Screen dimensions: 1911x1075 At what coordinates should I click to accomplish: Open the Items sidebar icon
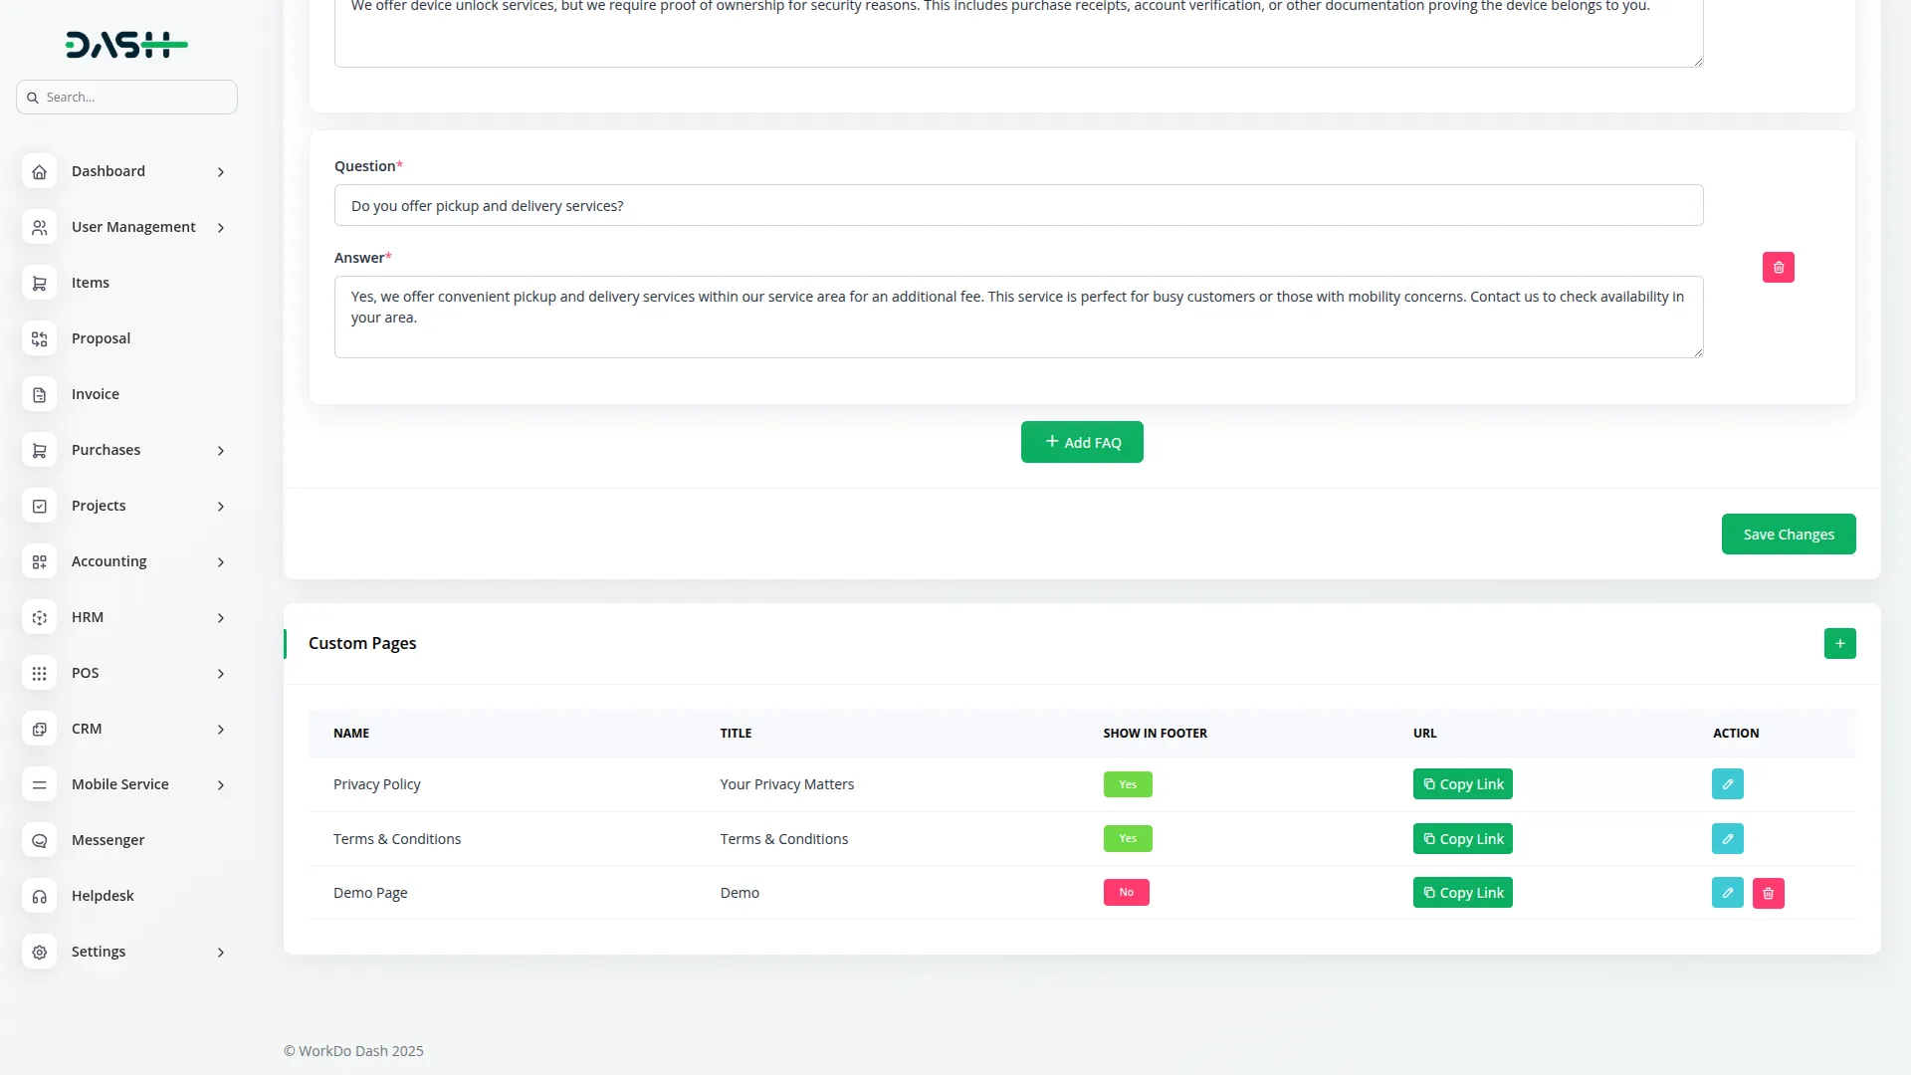(39, 283)
